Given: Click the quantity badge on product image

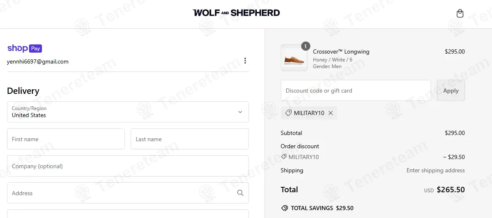Looking at the screenshot, I should tap(305, 47).
